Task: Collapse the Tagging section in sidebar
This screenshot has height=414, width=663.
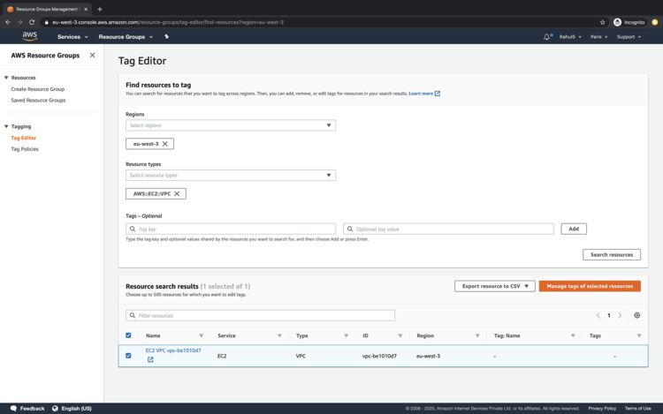Action: (7, 126)
